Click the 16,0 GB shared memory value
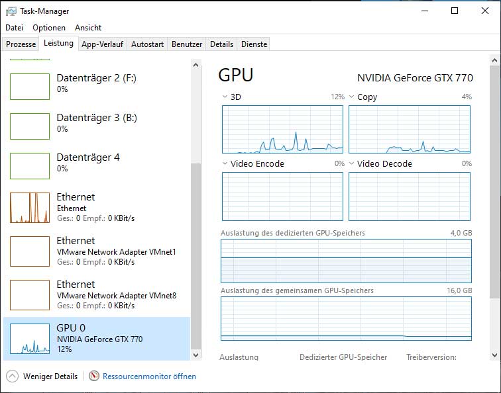 click(459, 290)
